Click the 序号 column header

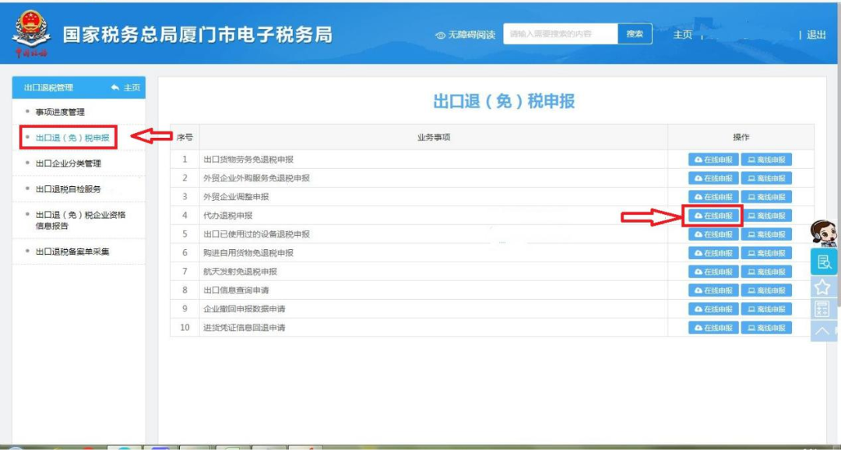pos(185,137)
